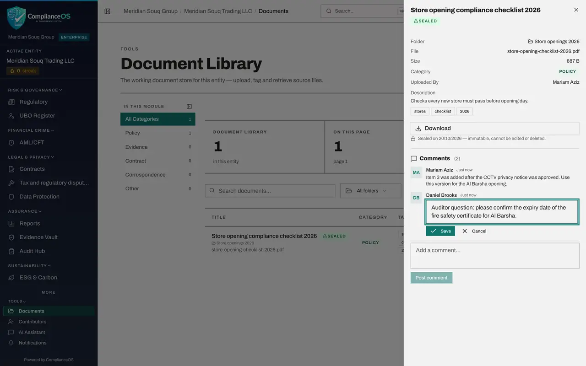
Task: Collapse the Legal & Privacy section
Action: pos(31,157)
